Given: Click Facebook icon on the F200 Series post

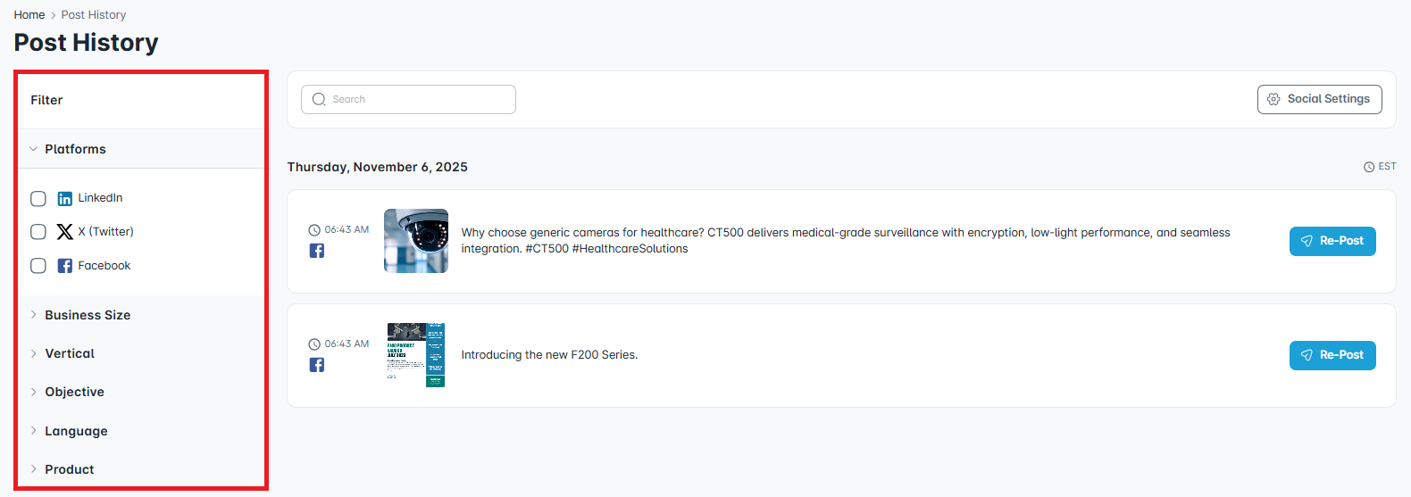Looking at the screenshot, I should pyautogui.click(x=317, y=365).
